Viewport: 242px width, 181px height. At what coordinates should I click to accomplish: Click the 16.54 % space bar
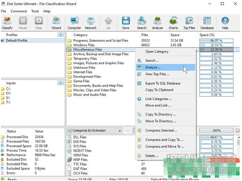pyautogui.click(x=216, y=45)
